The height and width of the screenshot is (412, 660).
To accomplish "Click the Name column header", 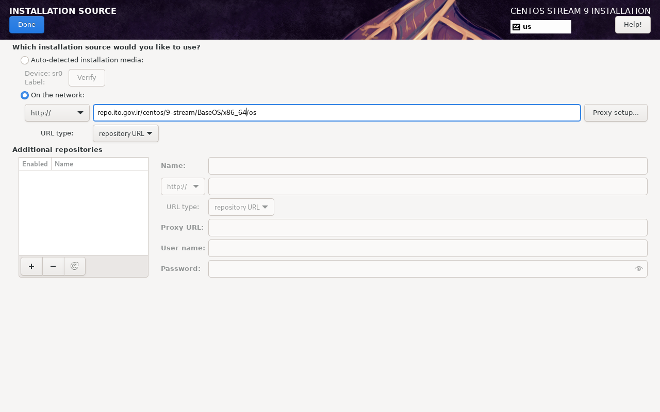I will pos(100,164).
